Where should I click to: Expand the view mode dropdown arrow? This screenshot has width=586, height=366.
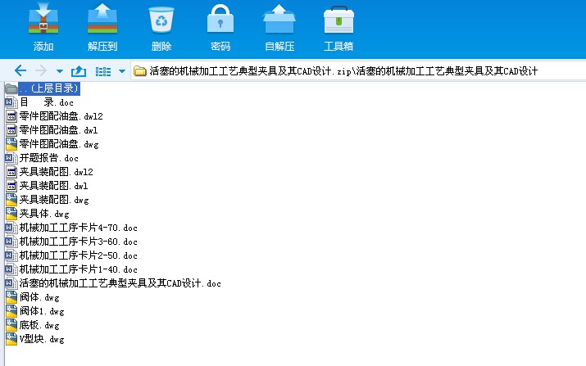pos(122,71)
